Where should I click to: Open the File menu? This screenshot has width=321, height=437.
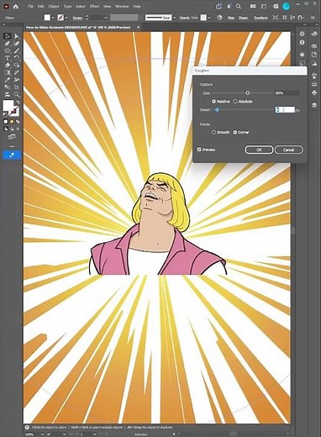(x=30, y=6)
